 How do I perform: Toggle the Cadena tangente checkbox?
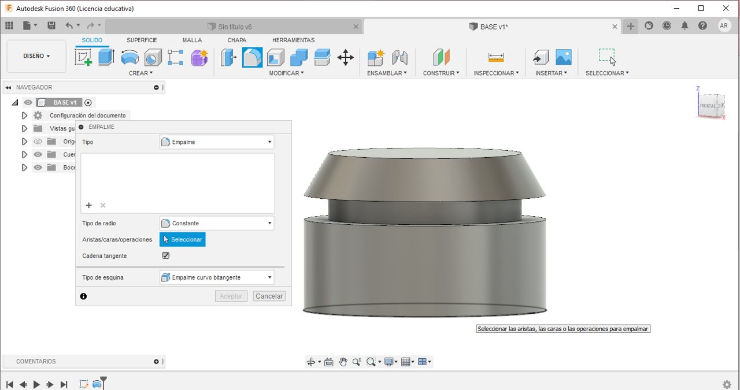tap(166, 255)
